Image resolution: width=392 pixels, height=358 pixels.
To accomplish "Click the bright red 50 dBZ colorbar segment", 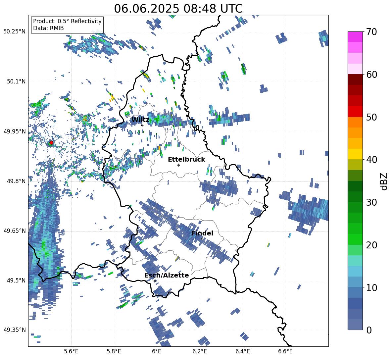I will (x=355, y=112).
